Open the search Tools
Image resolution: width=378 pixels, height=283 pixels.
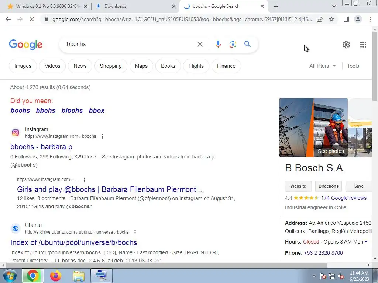point(353,66)
